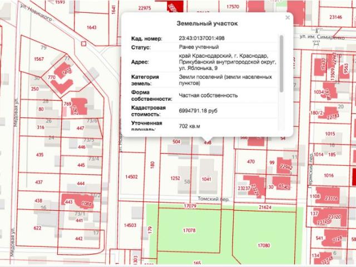Select parcel 17570 on the map
This screenshot has height=267, width=356.
(233, 7)
